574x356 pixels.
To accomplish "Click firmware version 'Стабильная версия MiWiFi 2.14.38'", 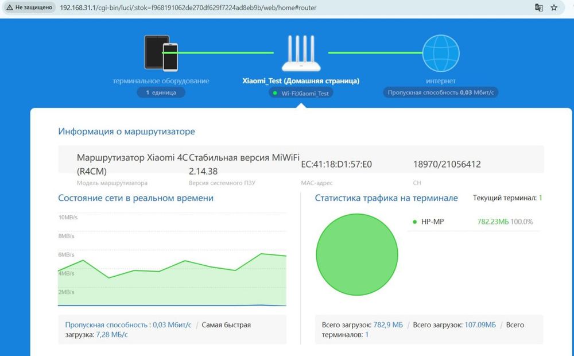I will pyautogui.click(x=244, y=164).
